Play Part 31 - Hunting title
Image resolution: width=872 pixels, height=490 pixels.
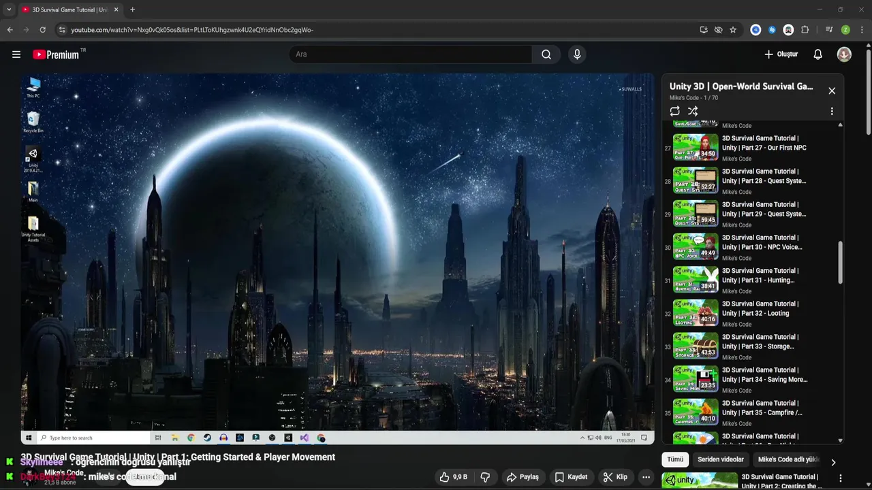point(760,275)
